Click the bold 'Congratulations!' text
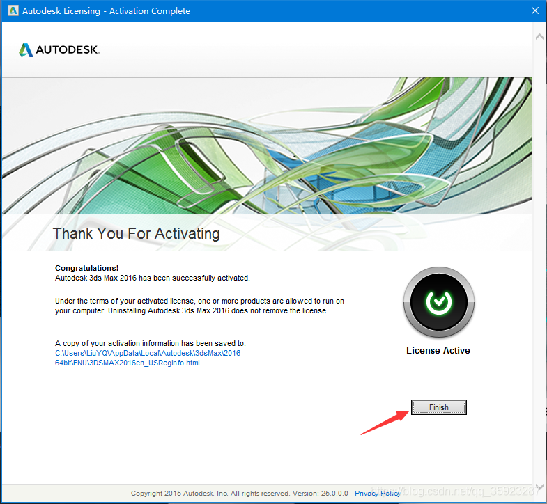Viewport: 547px width, 504px height. click(x=87, y=268)
